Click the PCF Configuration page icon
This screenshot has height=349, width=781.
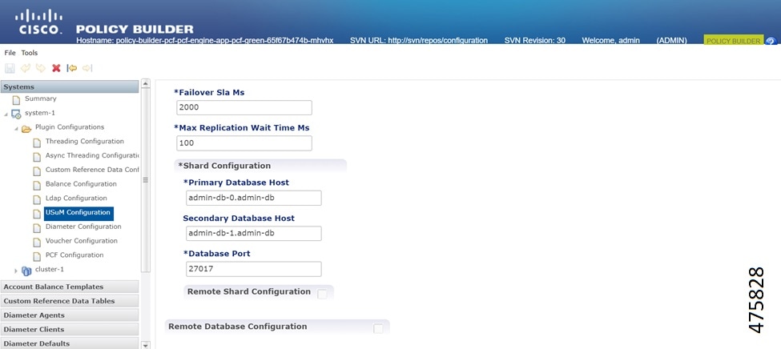click(x=37, y=256)
